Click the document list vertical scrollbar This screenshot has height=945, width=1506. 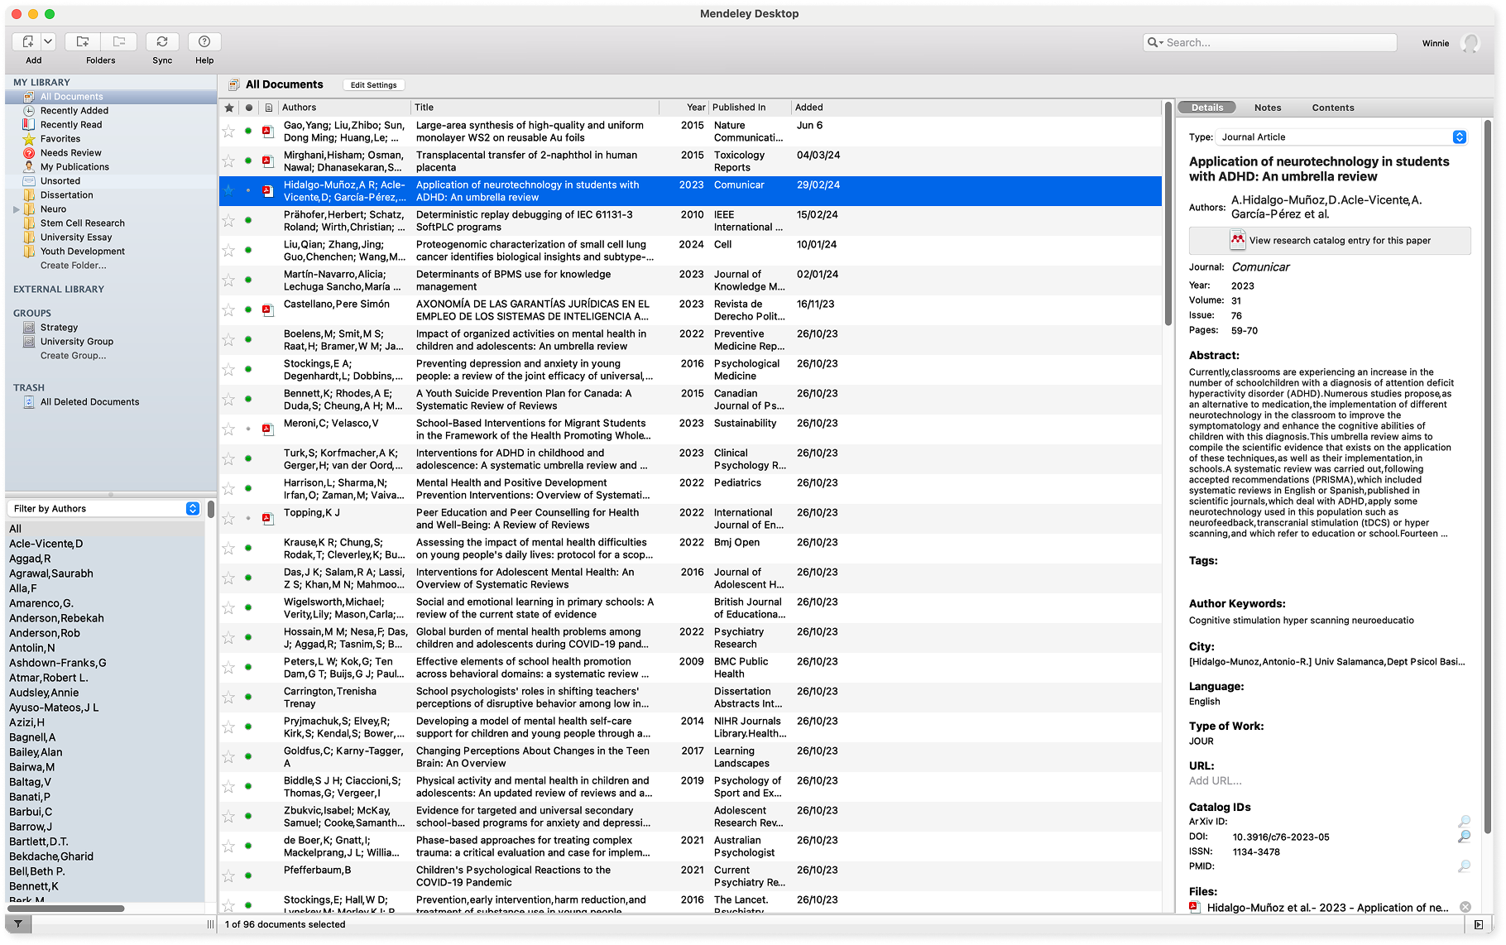1168,215
